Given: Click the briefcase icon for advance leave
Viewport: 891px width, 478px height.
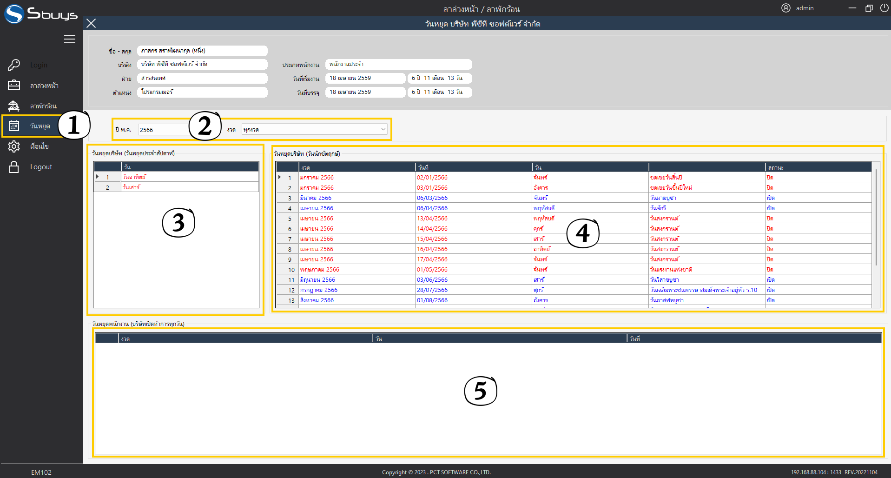Looking at the screenshot, I should [x=14, y=85].
